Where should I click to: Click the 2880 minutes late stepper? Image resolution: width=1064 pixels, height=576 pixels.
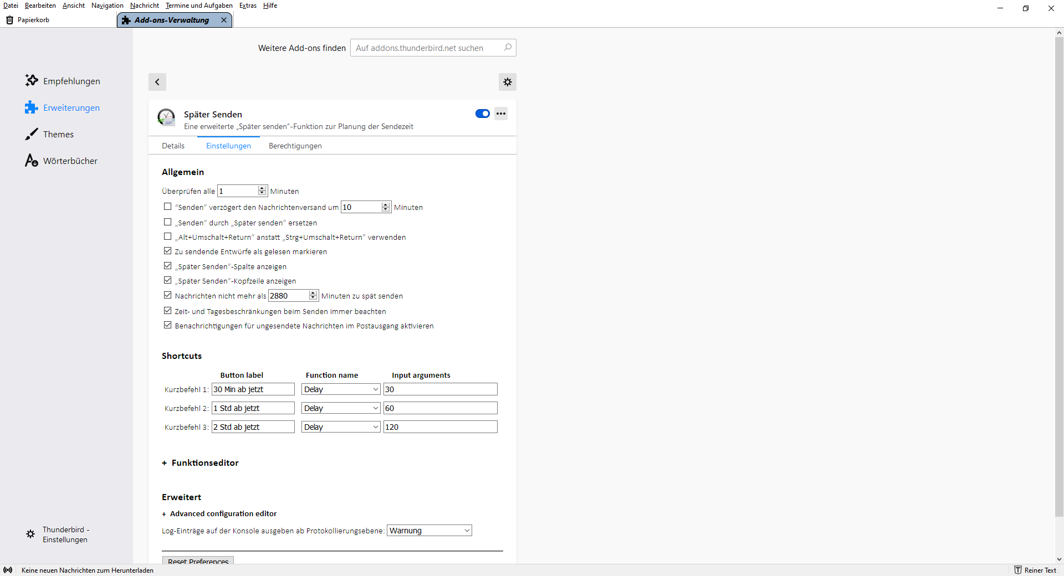(313, 296)
